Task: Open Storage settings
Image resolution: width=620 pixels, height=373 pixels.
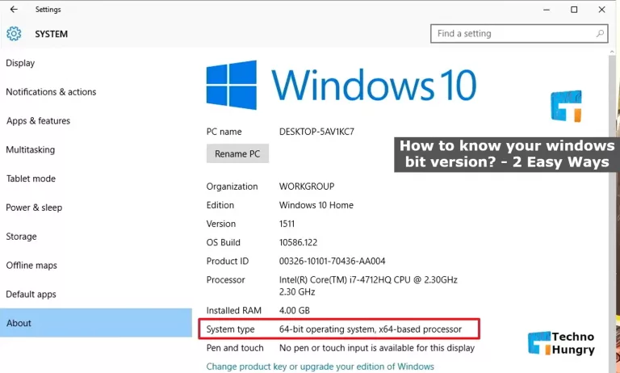Action: 21,237
